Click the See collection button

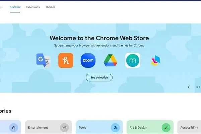click(99, 78)
